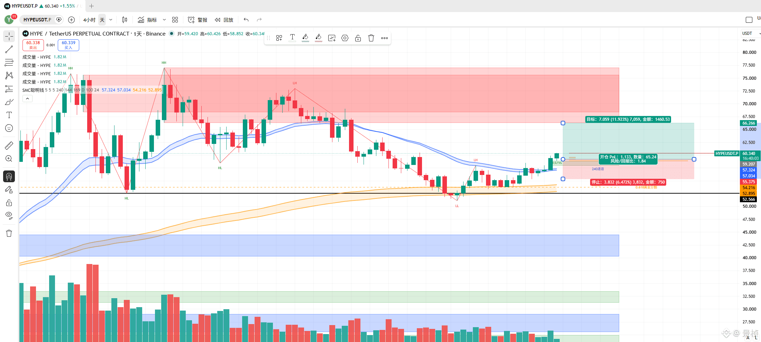The height and width of the screenshot is (342, 761).
Task: Select the crosshair cursor tool
Action: click(x=9, y=36)
